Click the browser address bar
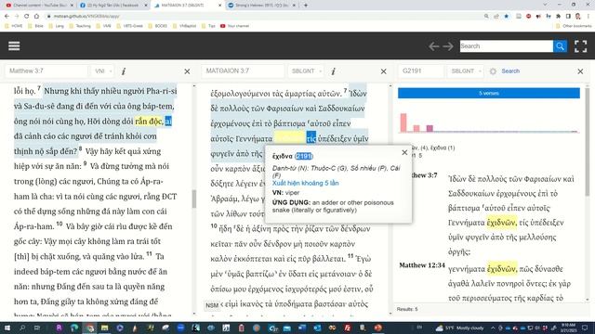The image size is (595, 334). click(x=262, y=17)
